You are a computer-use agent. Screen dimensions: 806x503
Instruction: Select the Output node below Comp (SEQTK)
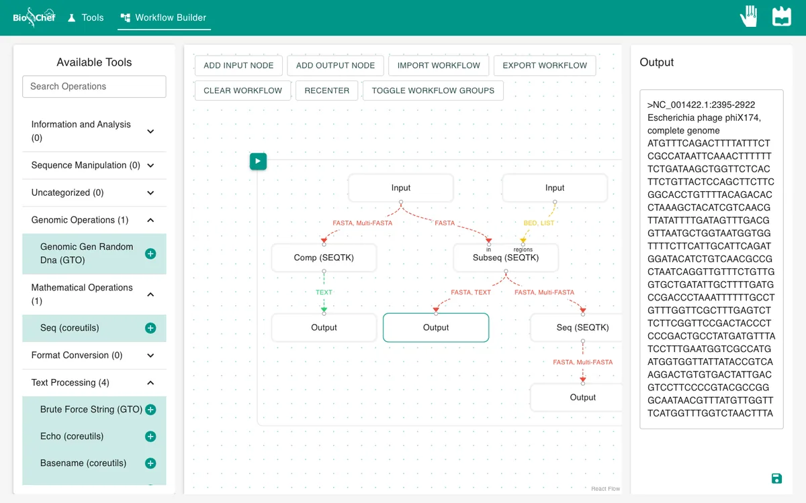pyautogui.click(x=324, y=327)
